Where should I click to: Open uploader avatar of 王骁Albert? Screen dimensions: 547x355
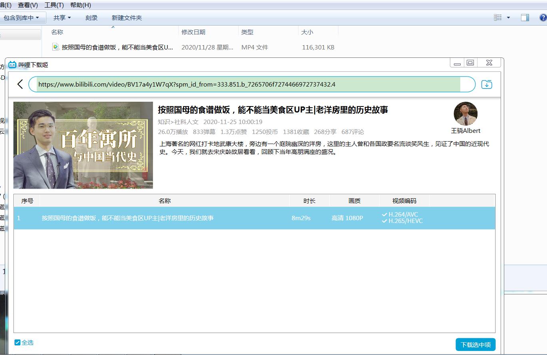tap(465, 114)
